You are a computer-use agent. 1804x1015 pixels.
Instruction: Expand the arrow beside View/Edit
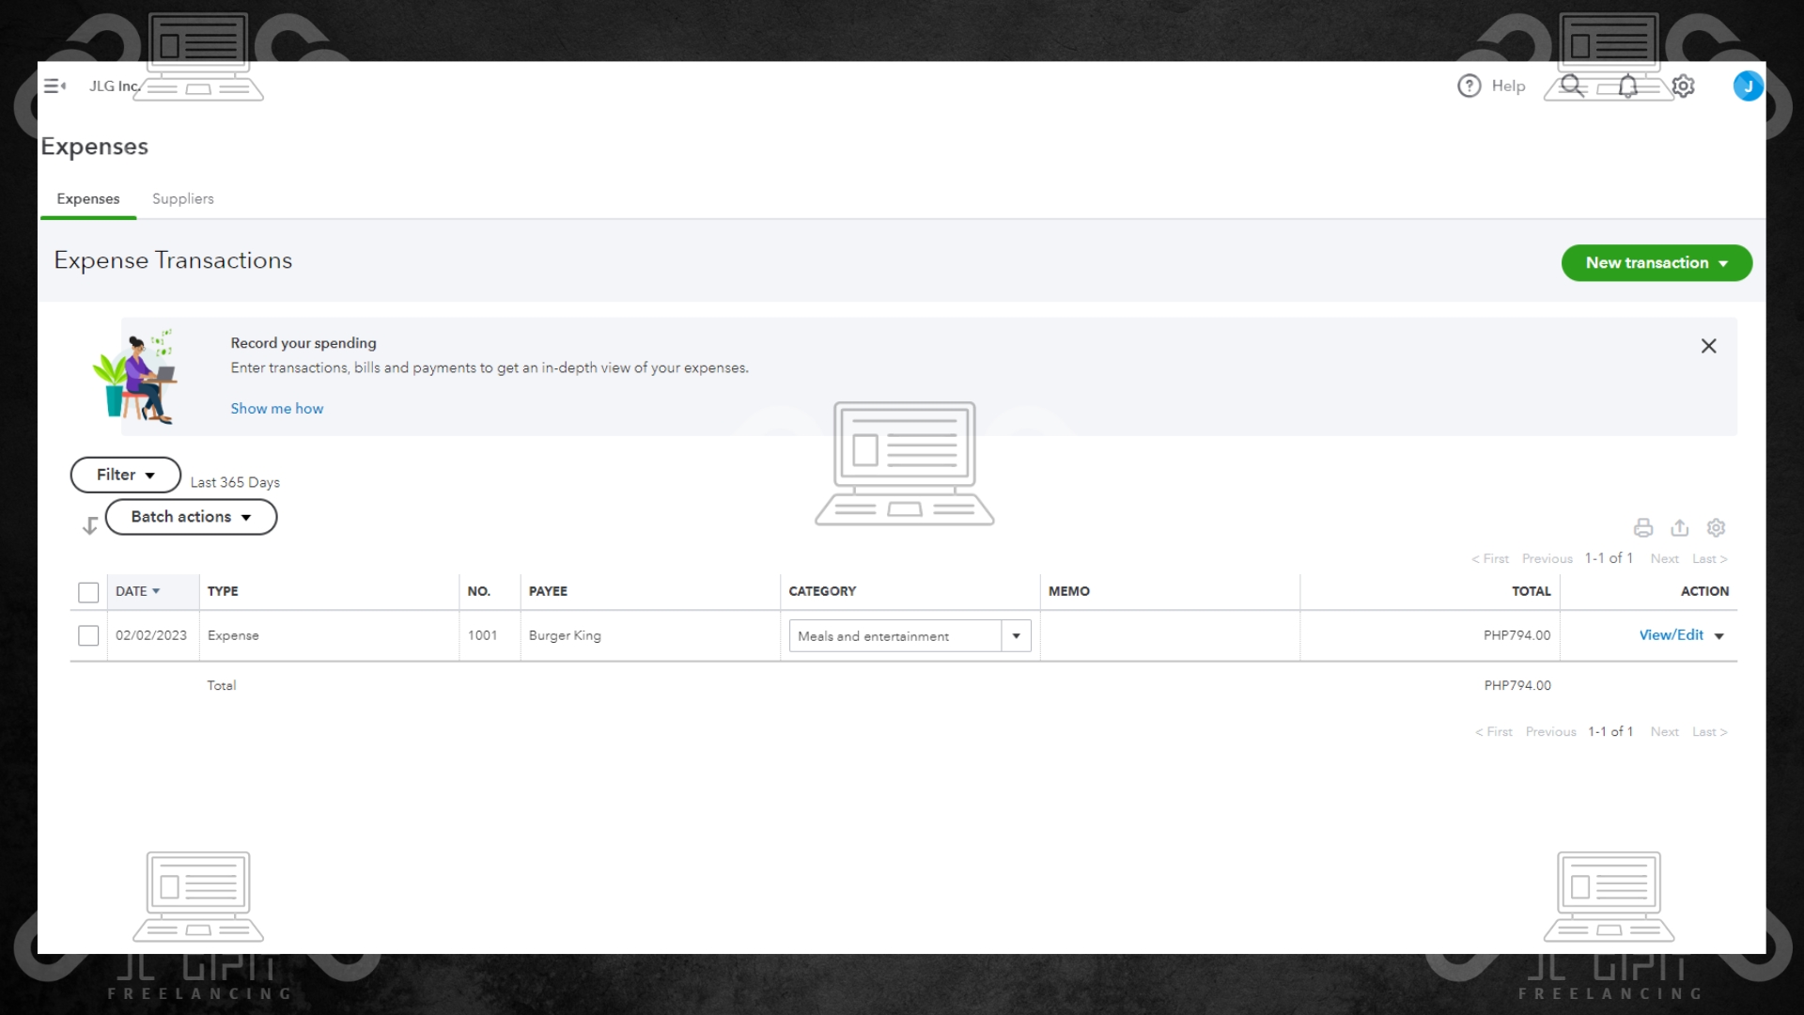pyautogui.click(x=1718, y=636)
